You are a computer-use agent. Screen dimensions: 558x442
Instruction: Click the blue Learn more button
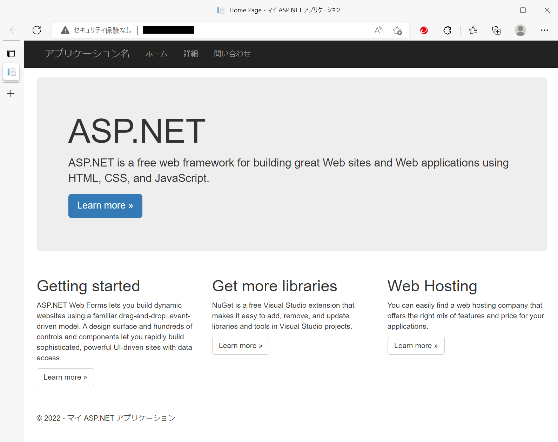click(105, 206)
